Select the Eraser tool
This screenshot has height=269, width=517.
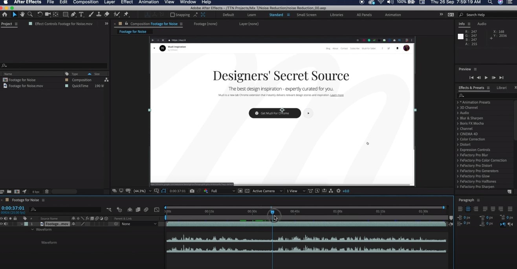pyautogui.click(x=106, y=15)
